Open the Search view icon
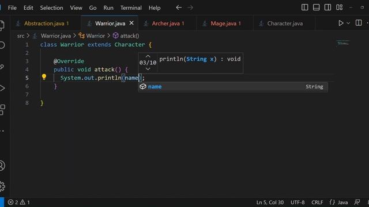The width and height of the screenshot is (369, 207). 2,45
